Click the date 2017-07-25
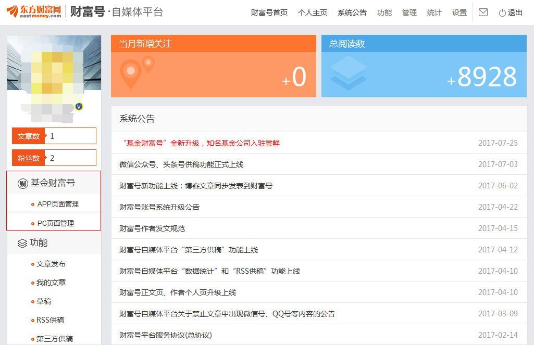Screen dimensions: 534x345 [x=498, y=143]
